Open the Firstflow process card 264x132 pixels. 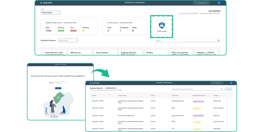(156, 52)
